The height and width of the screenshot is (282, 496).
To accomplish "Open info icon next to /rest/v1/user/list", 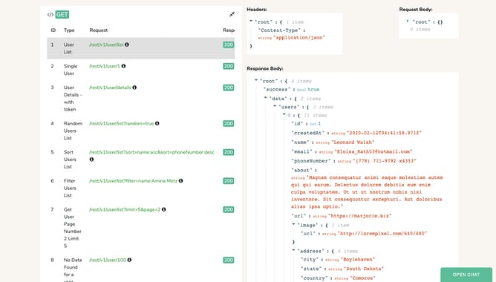I will pos(127,45).
